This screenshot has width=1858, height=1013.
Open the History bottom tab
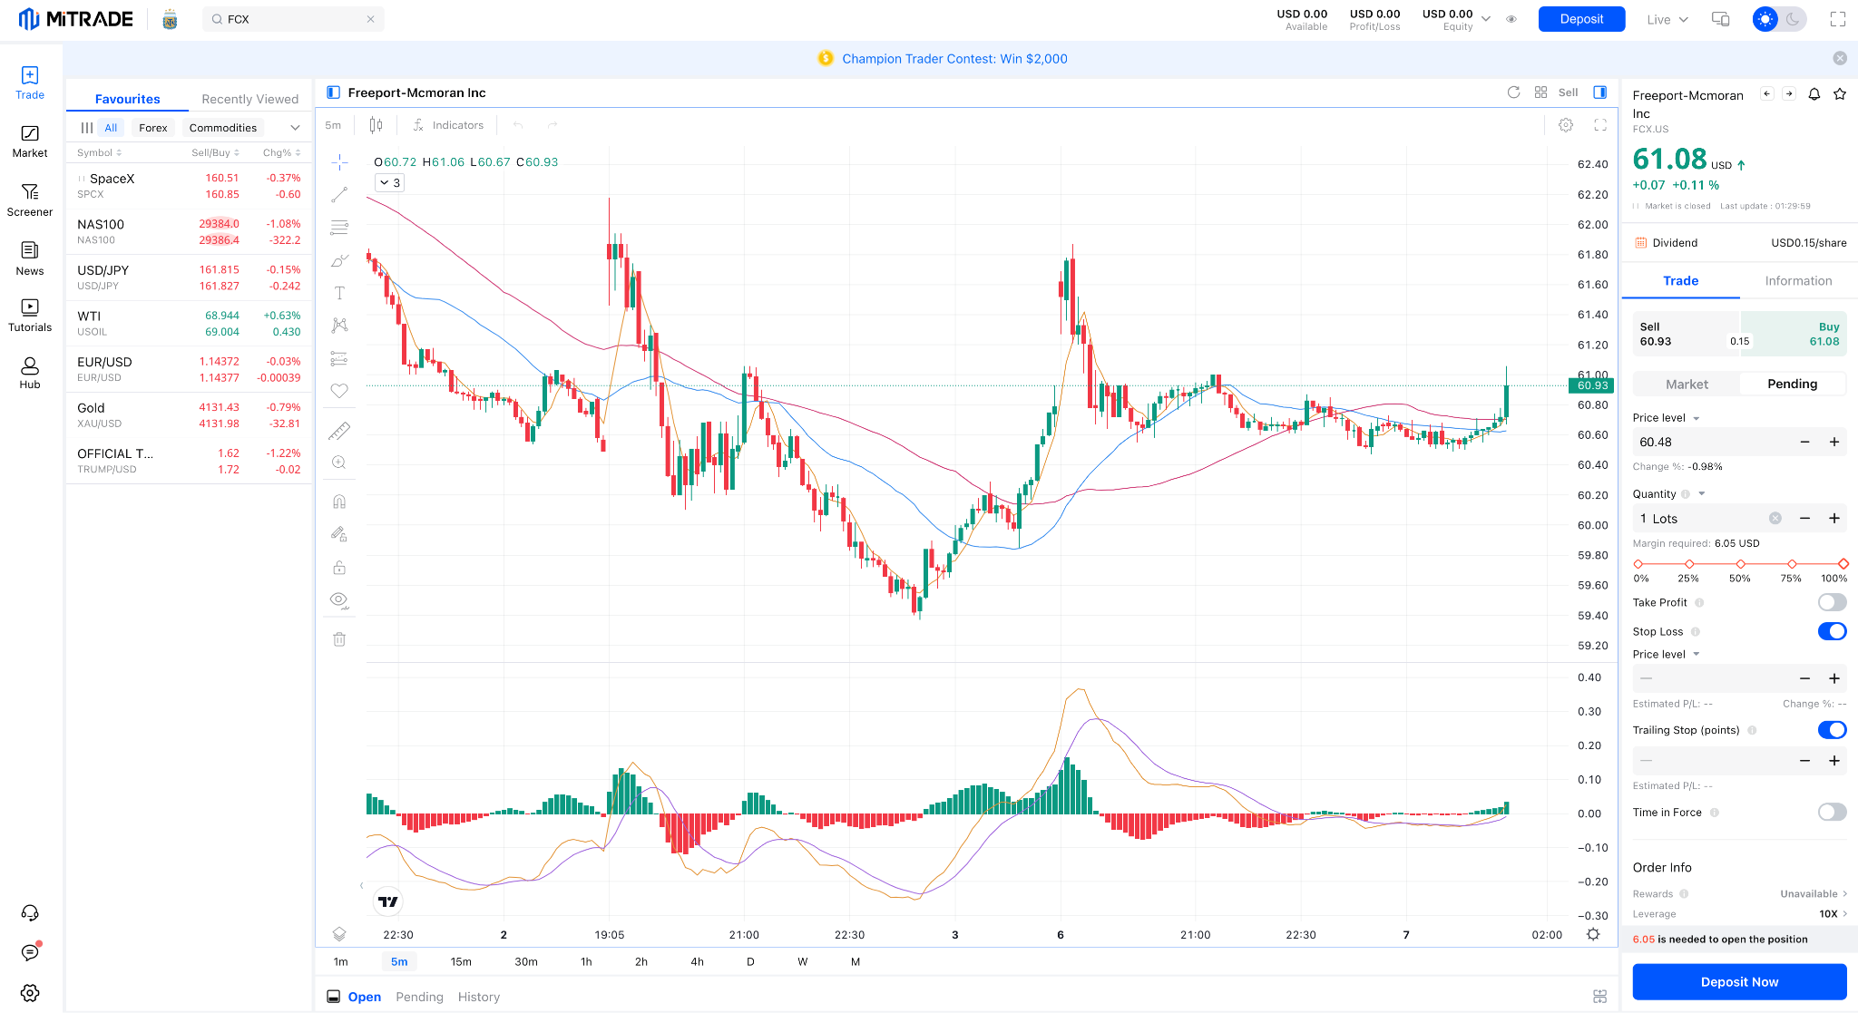(479, 997)
